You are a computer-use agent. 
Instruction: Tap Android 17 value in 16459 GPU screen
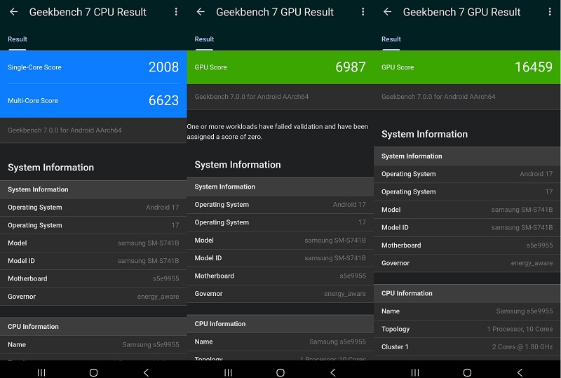536,174
